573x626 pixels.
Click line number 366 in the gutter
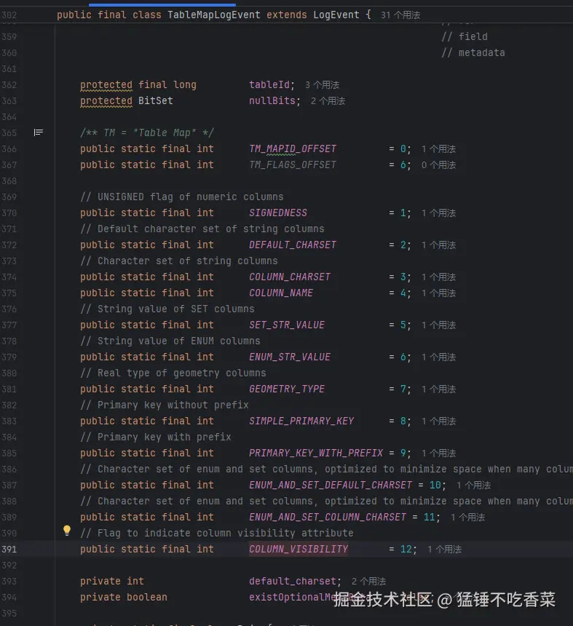[9, 149]
